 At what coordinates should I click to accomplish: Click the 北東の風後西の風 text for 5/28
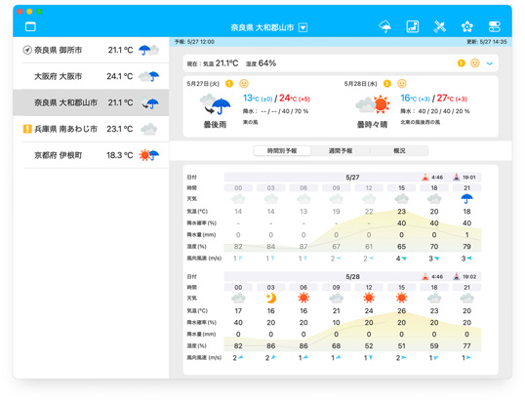pyautogui.click(x=421, y=122)
